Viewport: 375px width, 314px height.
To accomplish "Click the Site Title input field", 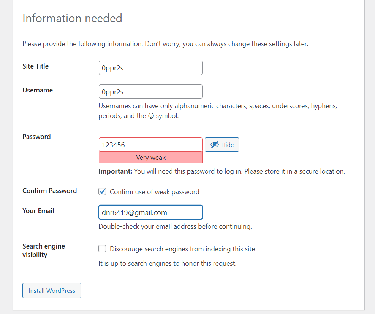I will (150, 68).
